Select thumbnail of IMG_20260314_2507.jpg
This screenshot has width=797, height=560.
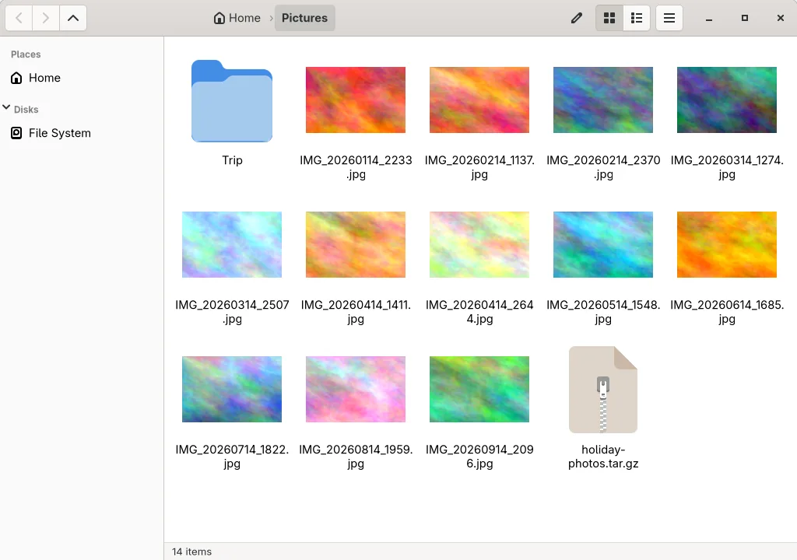(x=232, y=245)
